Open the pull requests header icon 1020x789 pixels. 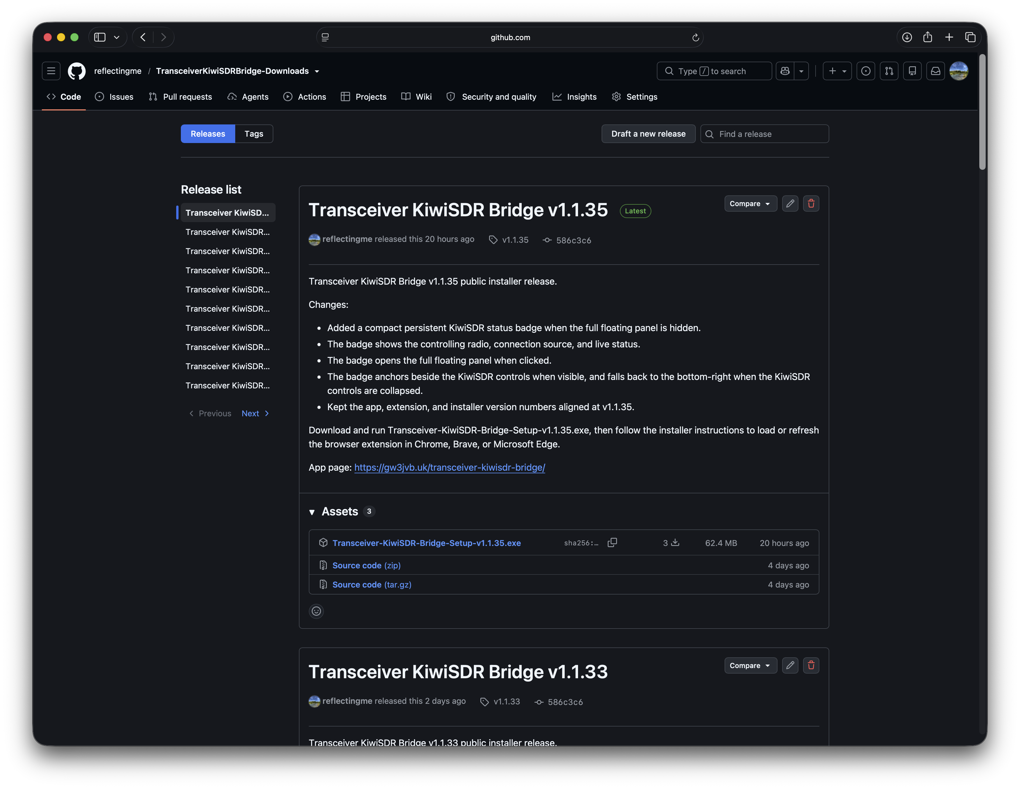coord(889,71)
